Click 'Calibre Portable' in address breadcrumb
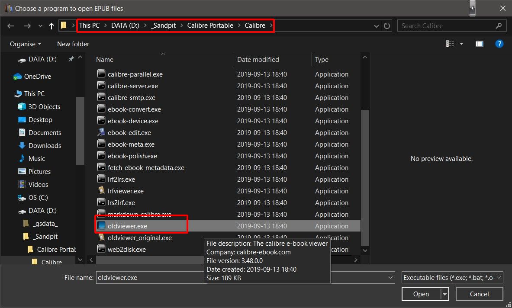Image resolution: width=512 pixels, height=308 pixels. (210, 26)
